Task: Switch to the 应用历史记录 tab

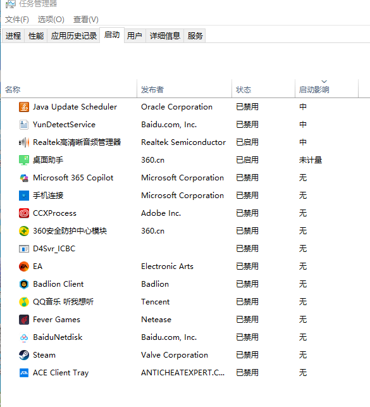Action: tap(73, 35)
